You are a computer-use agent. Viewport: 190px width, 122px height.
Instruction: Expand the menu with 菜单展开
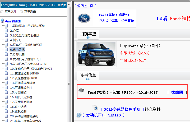[10, 12]
